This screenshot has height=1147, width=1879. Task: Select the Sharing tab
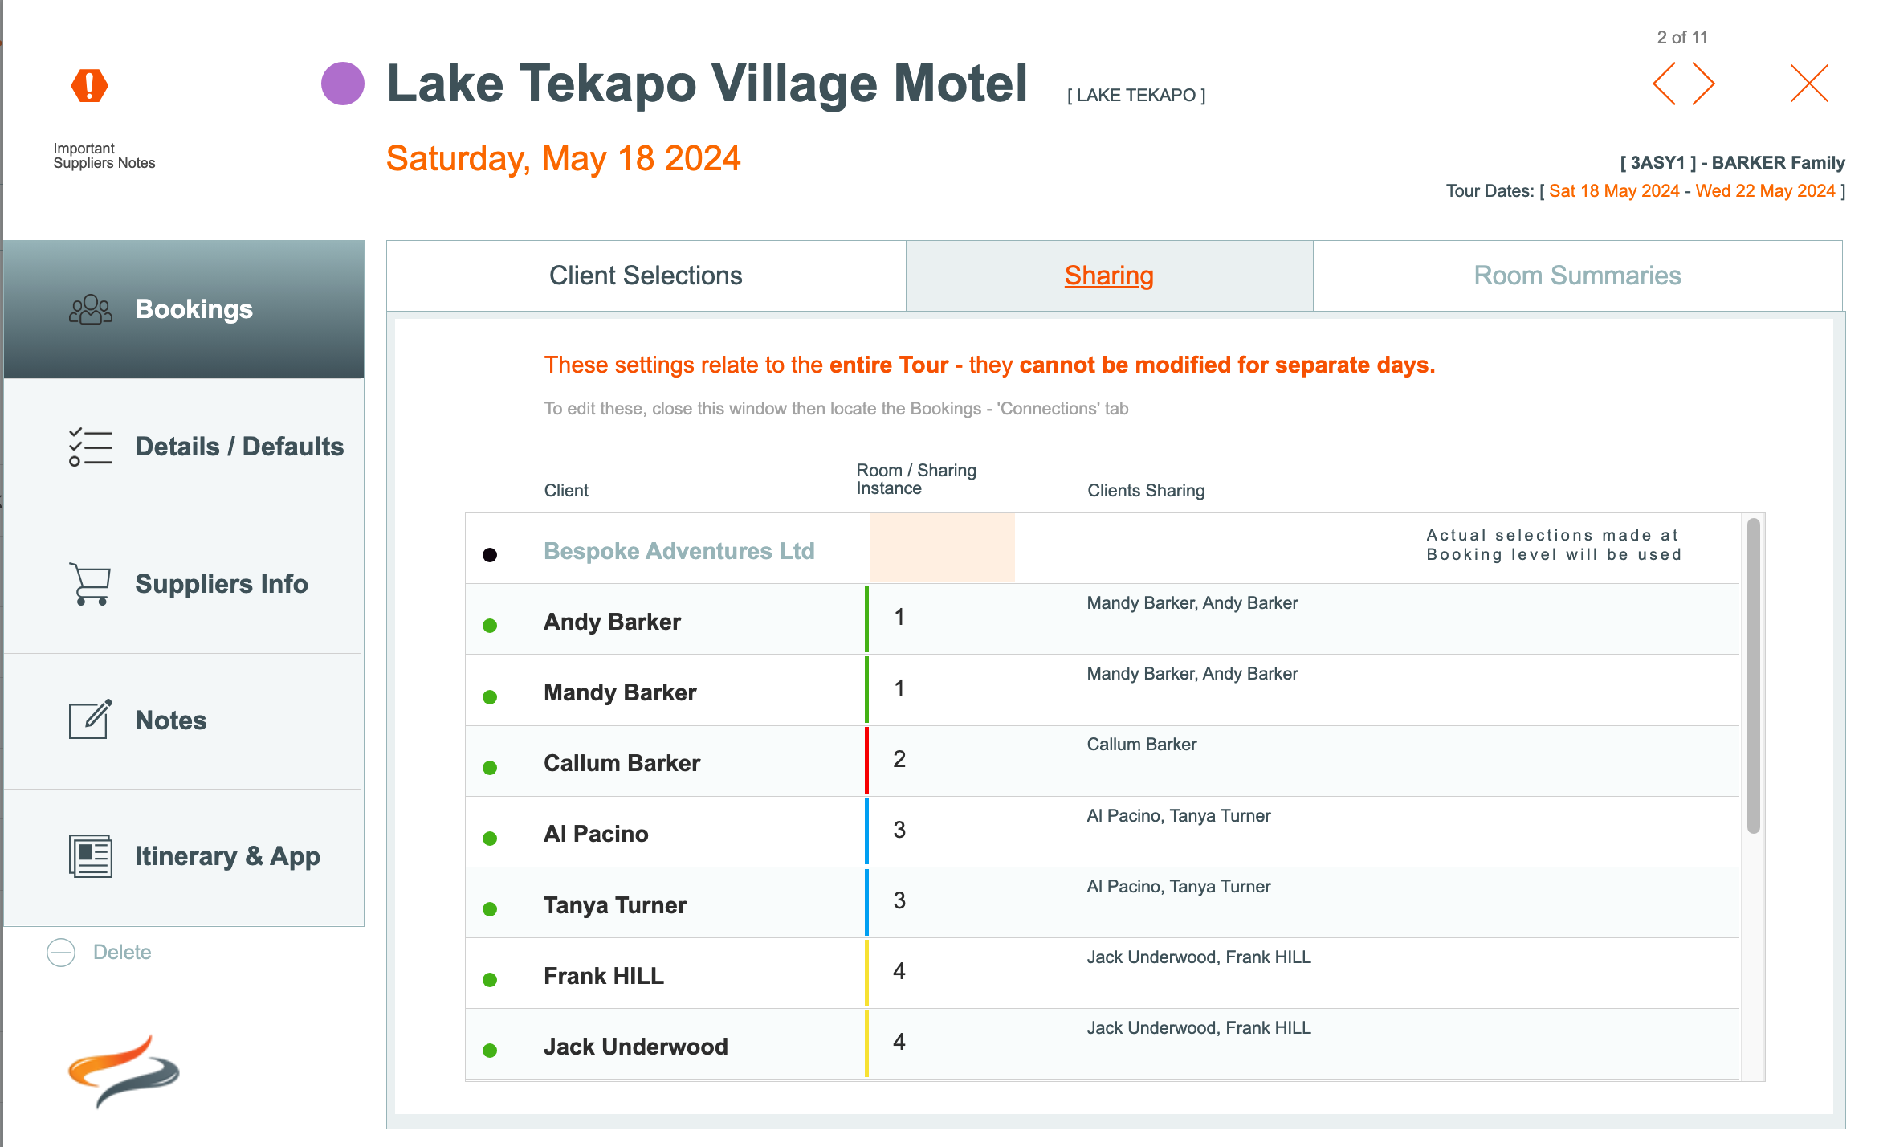pos(1109,276)
